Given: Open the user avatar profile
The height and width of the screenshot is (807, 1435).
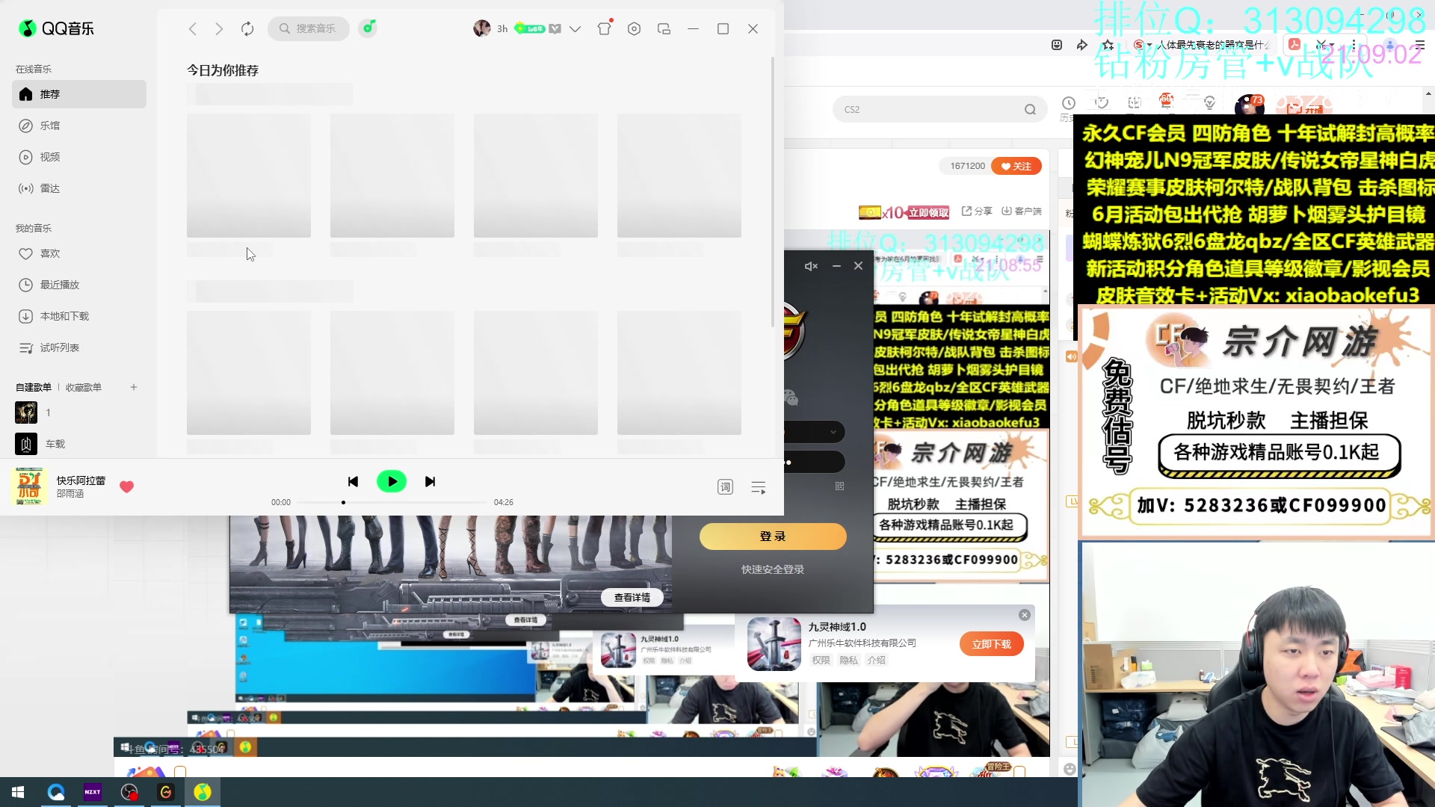Looking at the screenshot, I should coord(482,28).
